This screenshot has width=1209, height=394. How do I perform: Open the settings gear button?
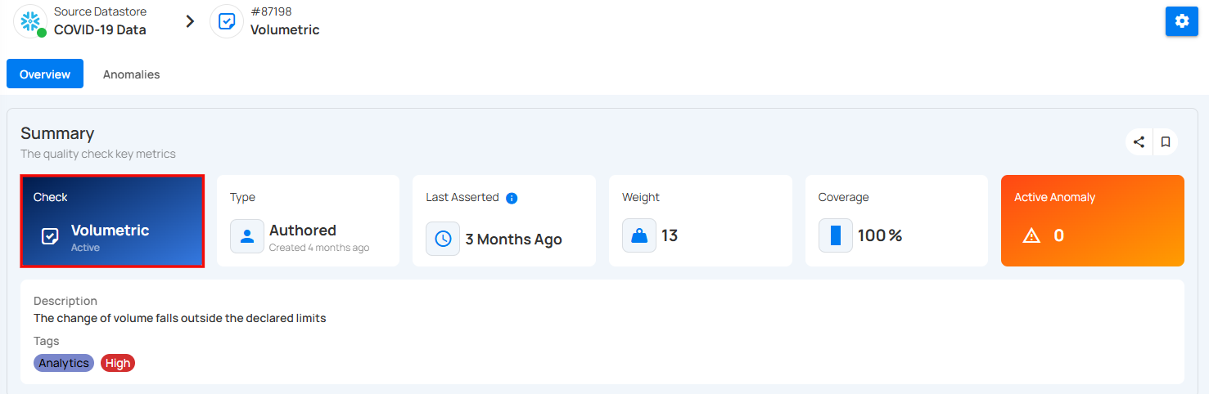coord(1181,21)
